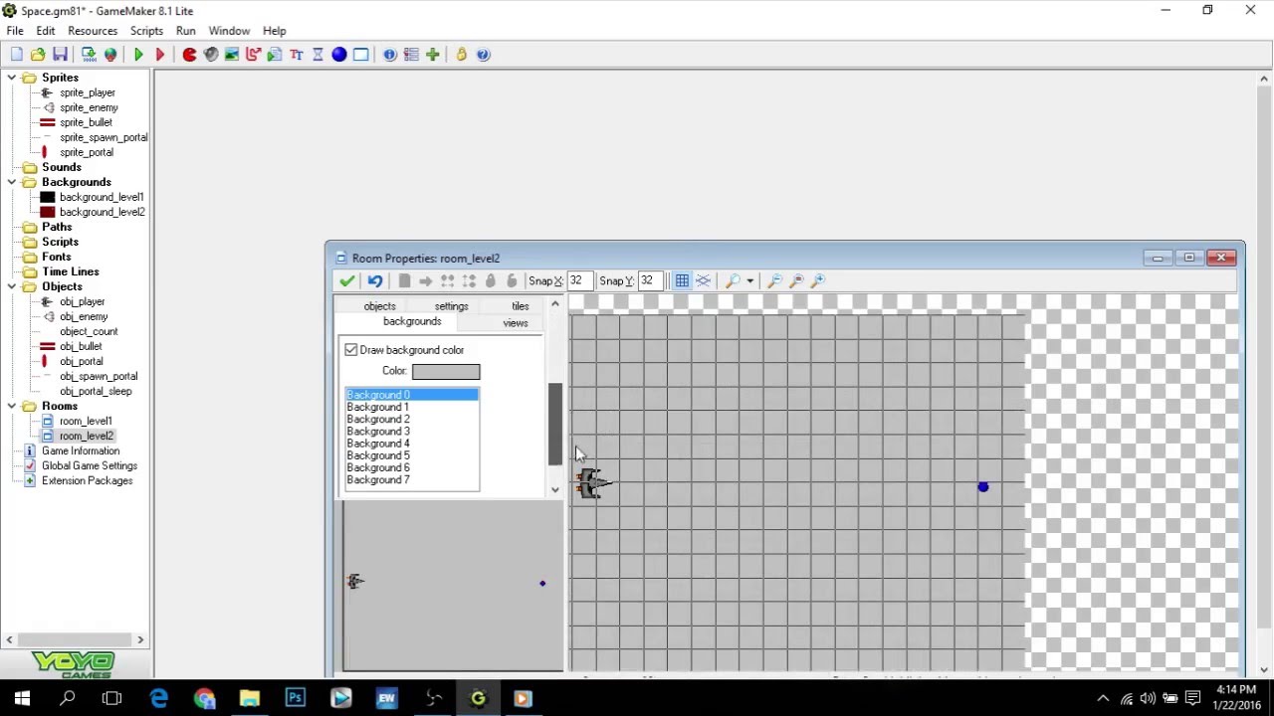Select obj_portal_sleep in resource tree
Viewport: 1274px width, 716px height.
coord(96,391)
